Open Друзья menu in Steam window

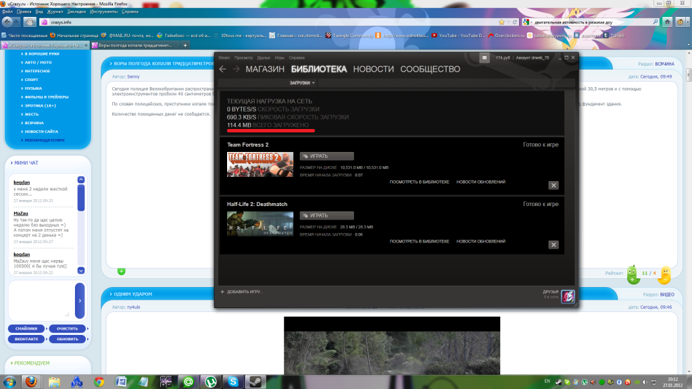[264, 58]
